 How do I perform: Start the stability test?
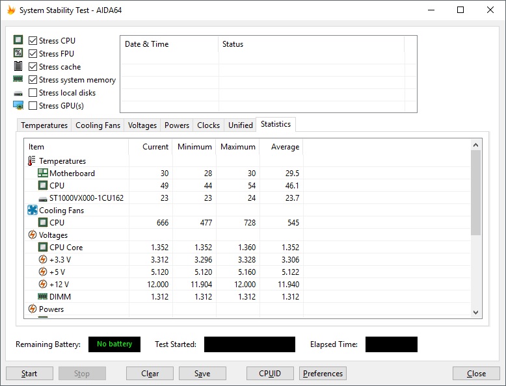tap(29, 374)
